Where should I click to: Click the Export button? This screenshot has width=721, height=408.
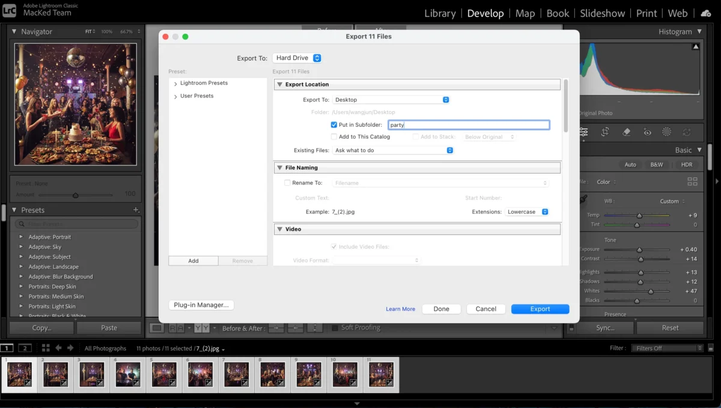[540, 308]
